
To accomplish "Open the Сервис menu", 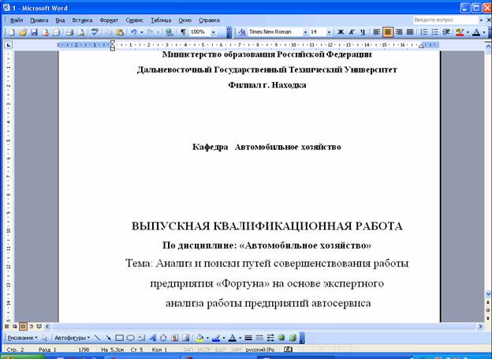I will pyautogui.click(x=135, y=20).
